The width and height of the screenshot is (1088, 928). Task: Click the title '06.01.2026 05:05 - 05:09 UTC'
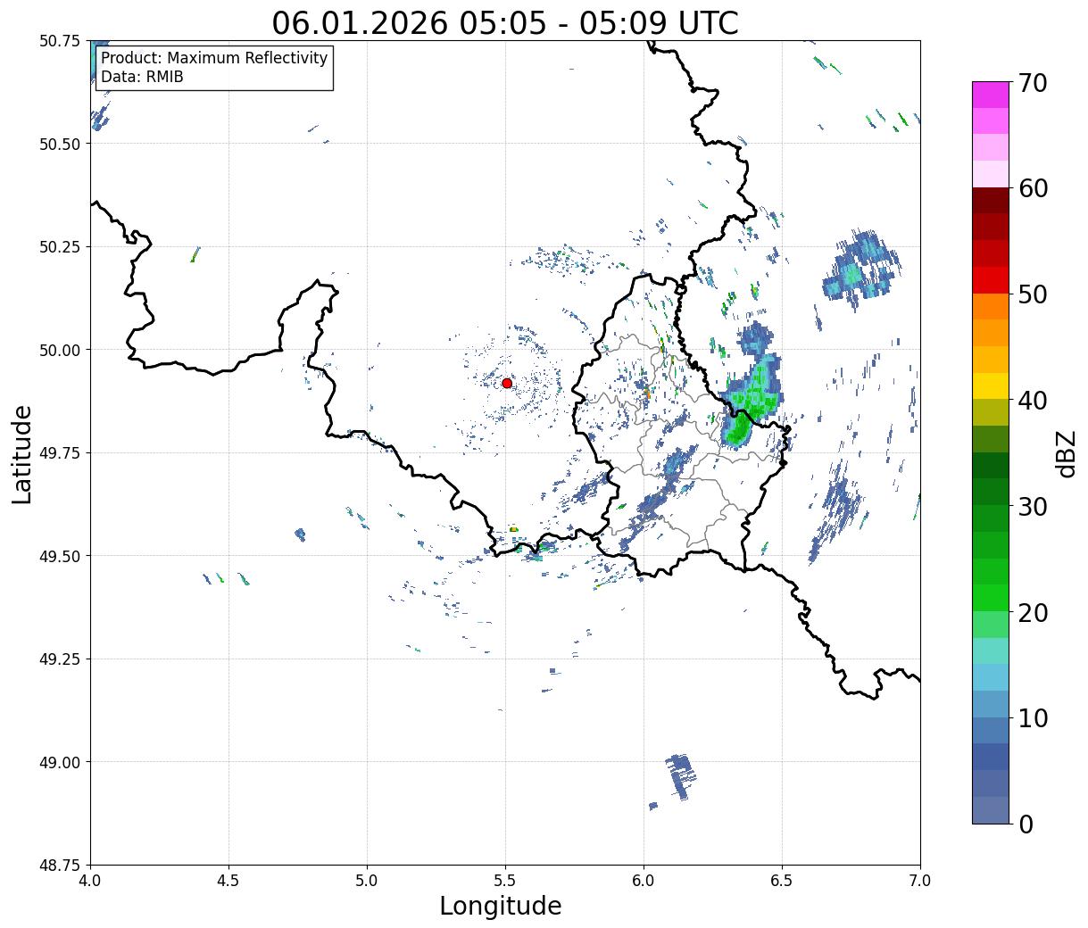click(x=505, y=22)
